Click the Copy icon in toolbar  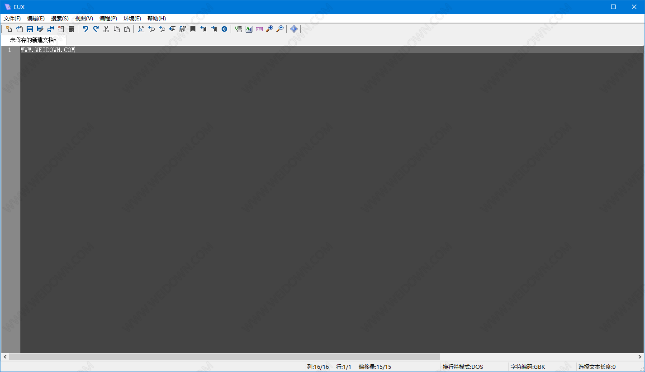[x=117, y=29]
